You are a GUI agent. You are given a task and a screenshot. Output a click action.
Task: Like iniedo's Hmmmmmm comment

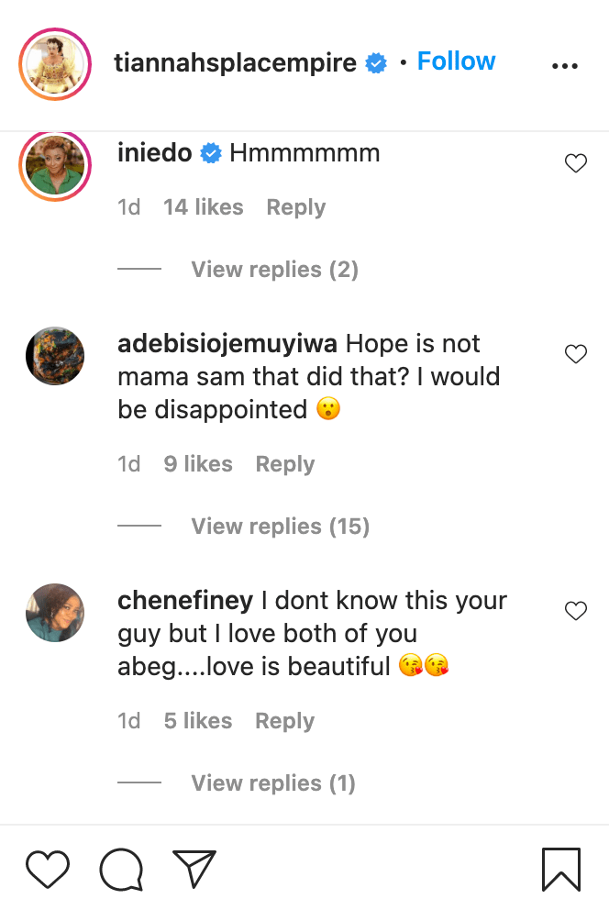[x=575, y=163]
